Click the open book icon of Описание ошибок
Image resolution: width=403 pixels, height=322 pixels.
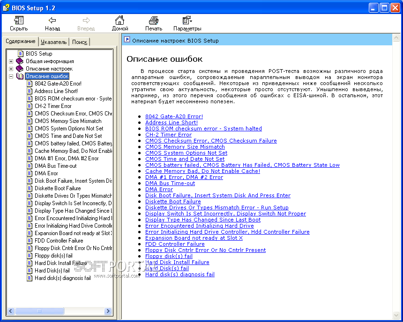(x=20, y=76)
